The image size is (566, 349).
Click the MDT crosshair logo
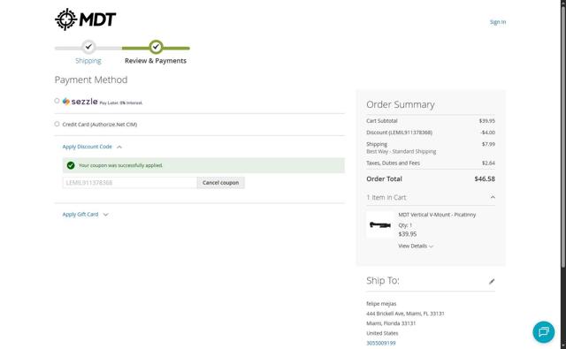(x=85, y=19)
